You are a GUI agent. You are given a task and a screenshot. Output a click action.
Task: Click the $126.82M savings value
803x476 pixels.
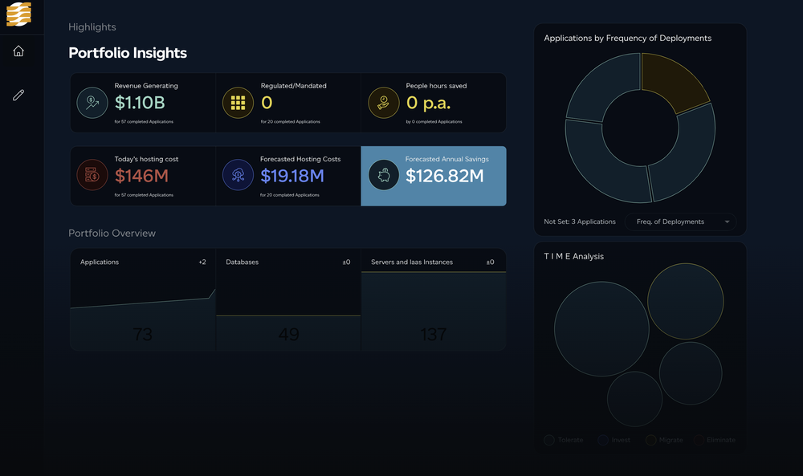click(445, 176)
